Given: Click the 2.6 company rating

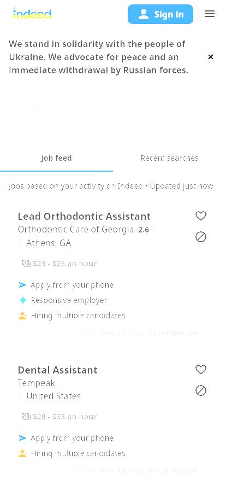Looking at the screenshot, I should tap(144, 230).
